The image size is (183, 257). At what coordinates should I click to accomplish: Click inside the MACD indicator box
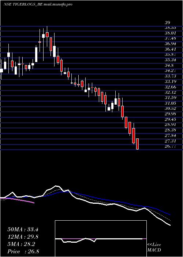[101, 239]
